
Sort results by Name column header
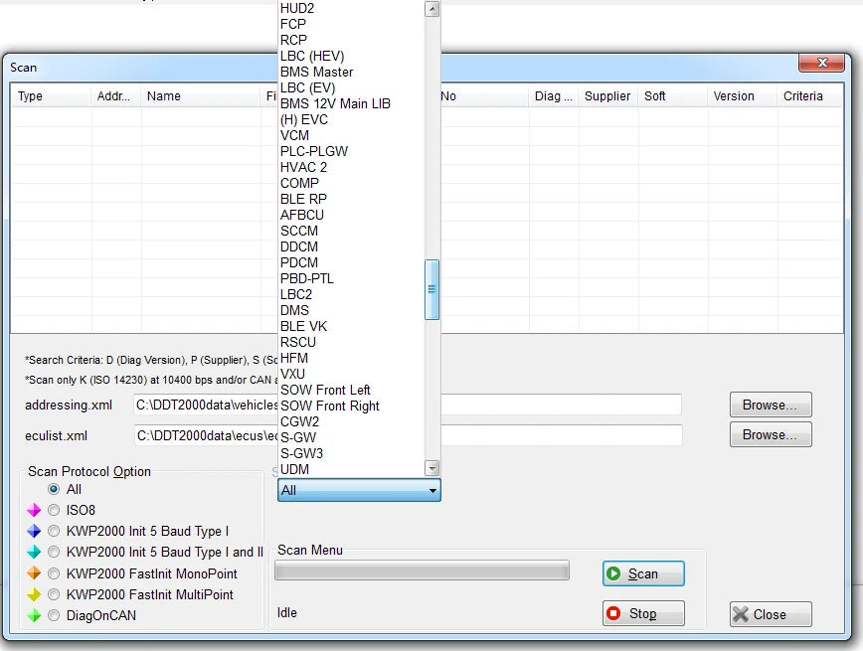click(x=201, y=95)
